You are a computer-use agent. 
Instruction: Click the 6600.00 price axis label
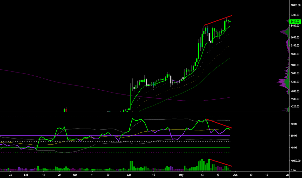[295, 54]
